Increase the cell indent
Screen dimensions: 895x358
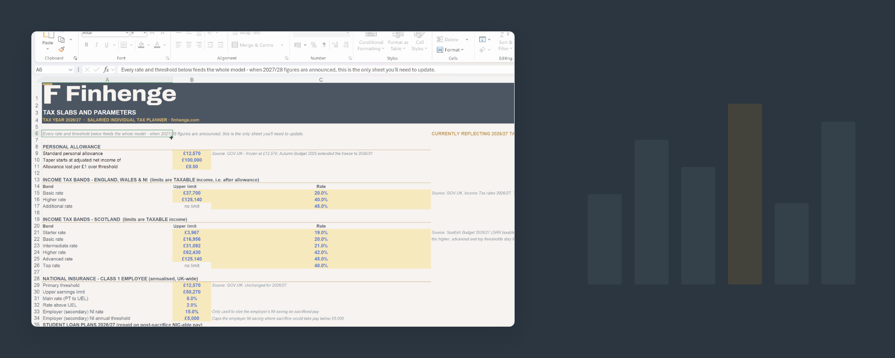(x=221, y=45)
